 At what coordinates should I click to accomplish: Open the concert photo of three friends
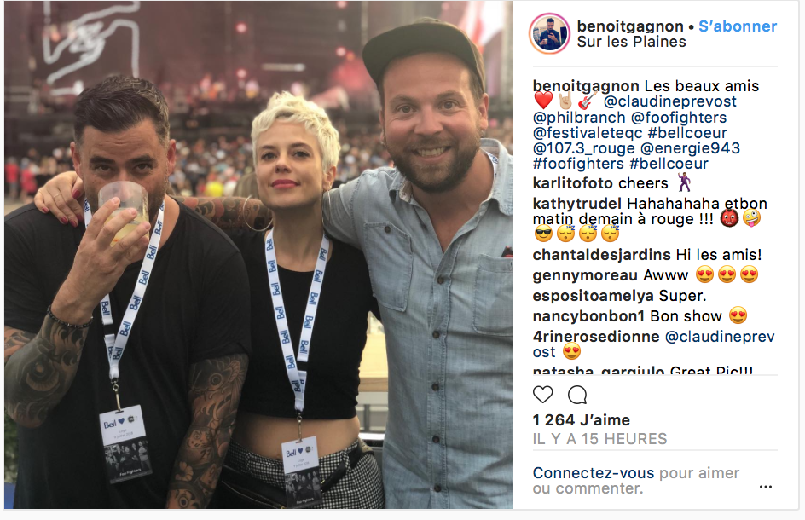click(258, 255)
